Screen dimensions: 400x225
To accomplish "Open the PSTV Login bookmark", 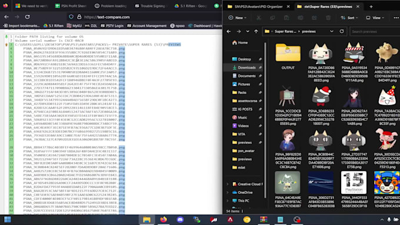I will [112, 25].
